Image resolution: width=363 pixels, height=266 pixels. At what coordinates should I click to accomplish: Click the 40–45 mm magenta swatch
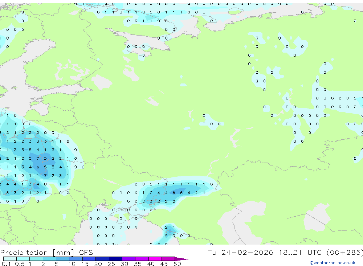[155, 259]
